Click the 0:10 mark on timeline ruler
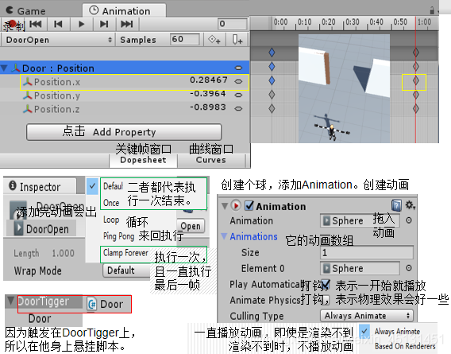The width and height of the screenshot is (451, 354). coord(304,22)
